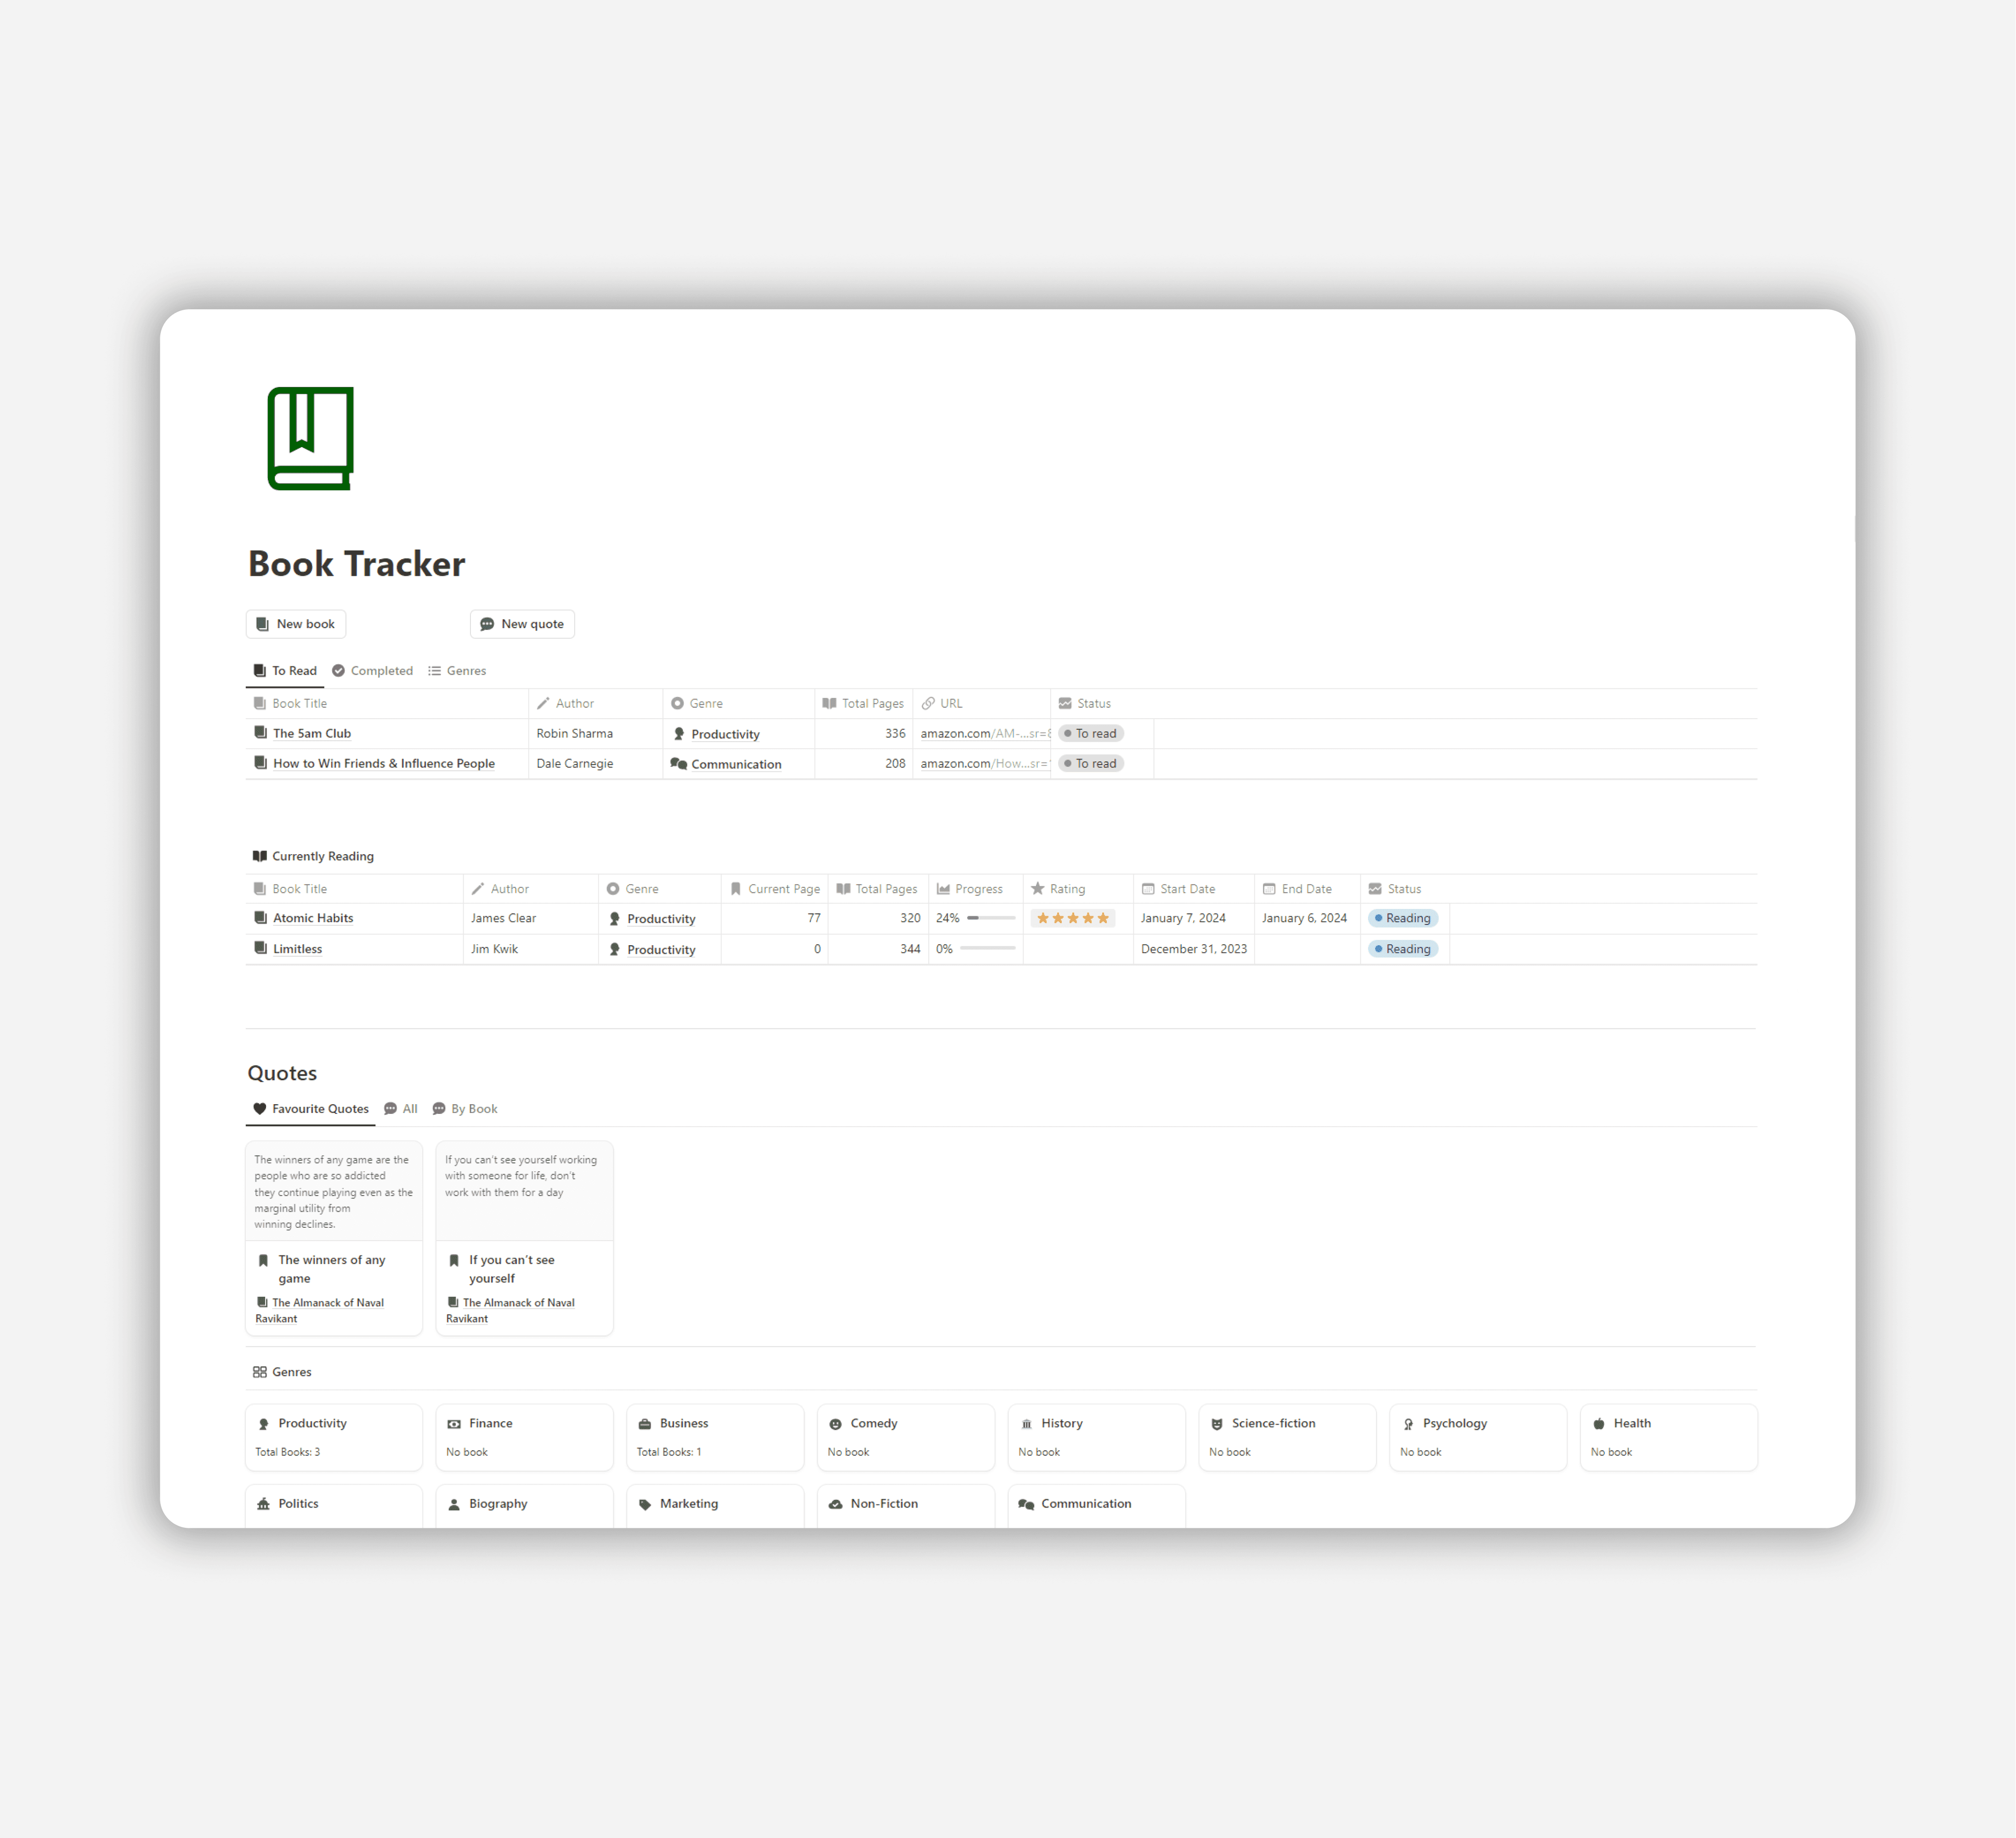Click the New book button
Viewport: 2016px width, 1838px height.
click(x=295, y=624)
